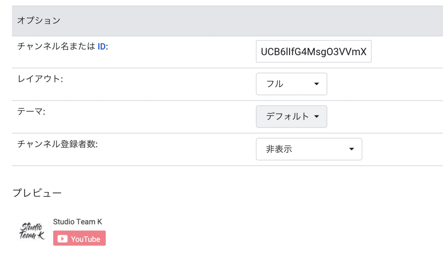Screen dimensions: 443x260
Task: Open the レイアウト dropdown set to フル
Action: [x=291, y=84]
